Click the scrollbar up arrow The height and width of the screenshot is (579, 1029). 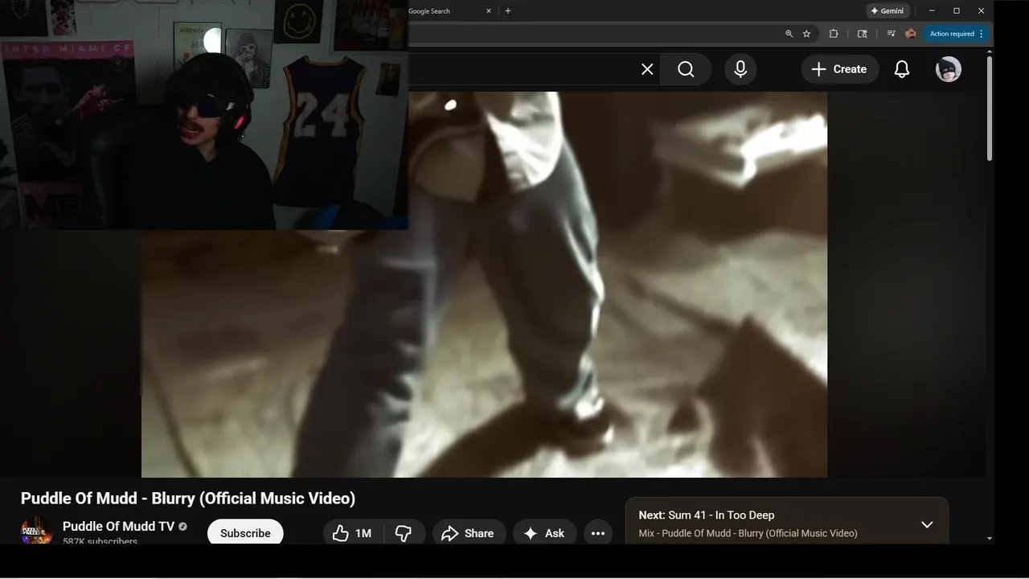coord(989,51)
